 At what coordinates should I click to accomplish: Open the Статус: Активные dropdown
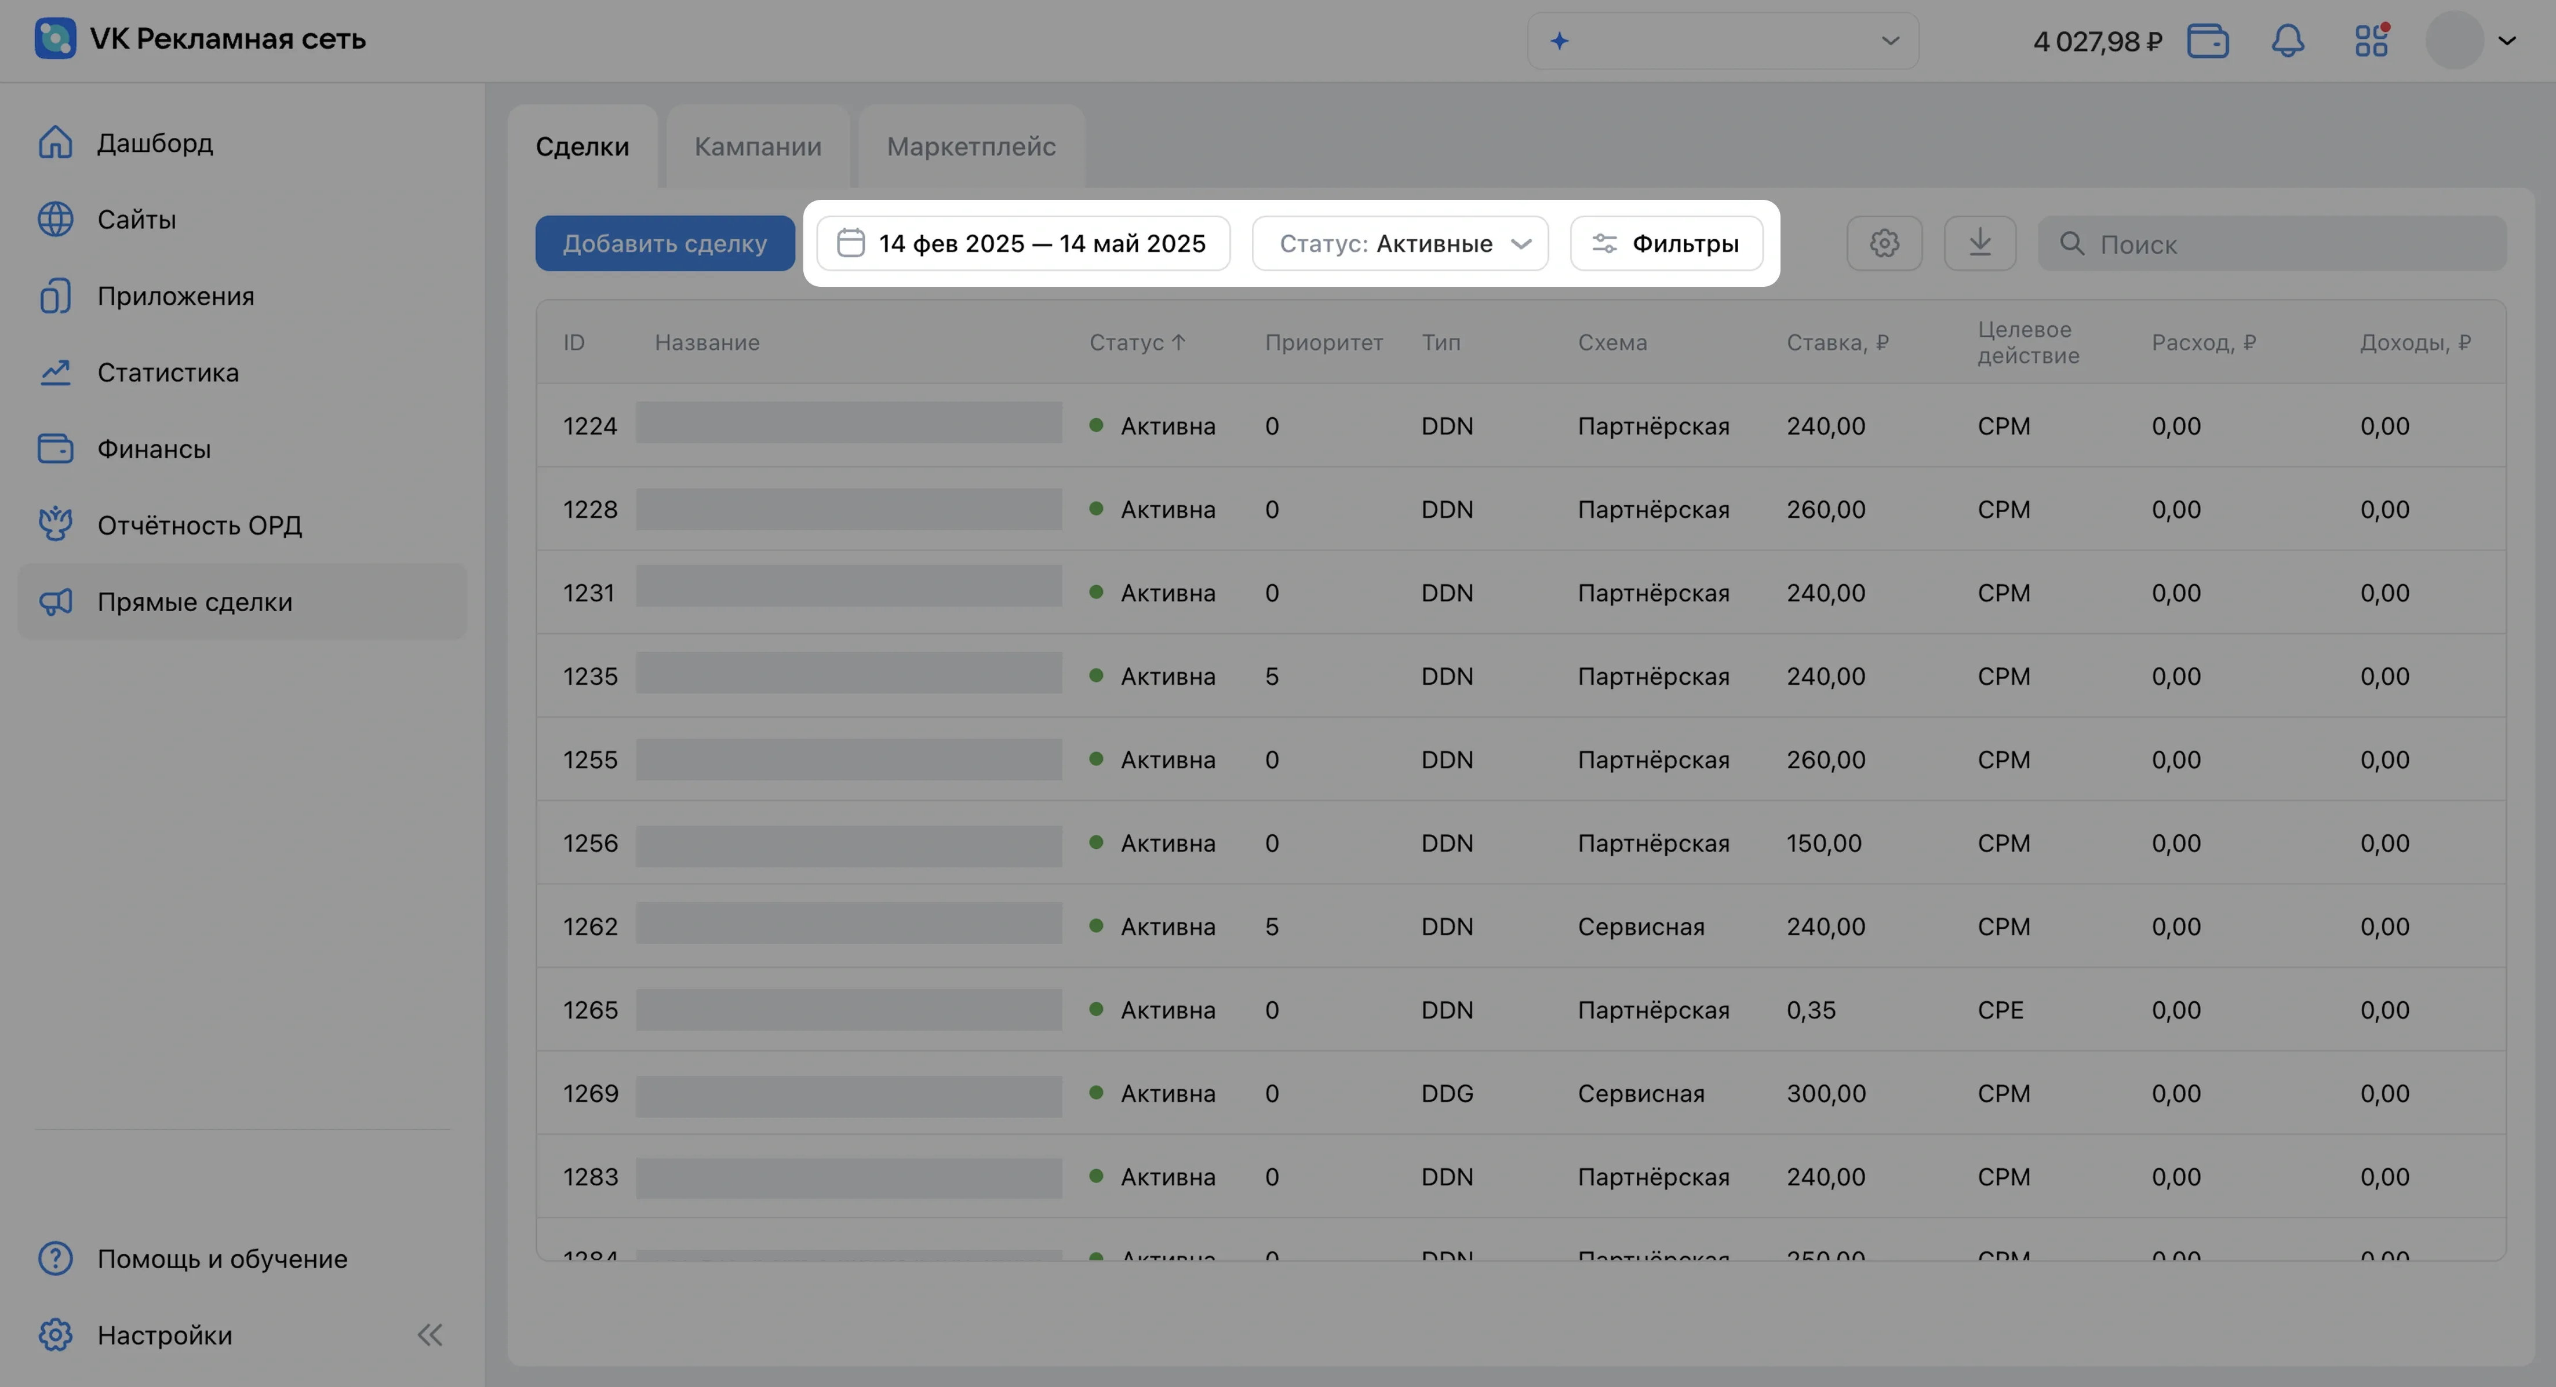tap(1400, 243)
